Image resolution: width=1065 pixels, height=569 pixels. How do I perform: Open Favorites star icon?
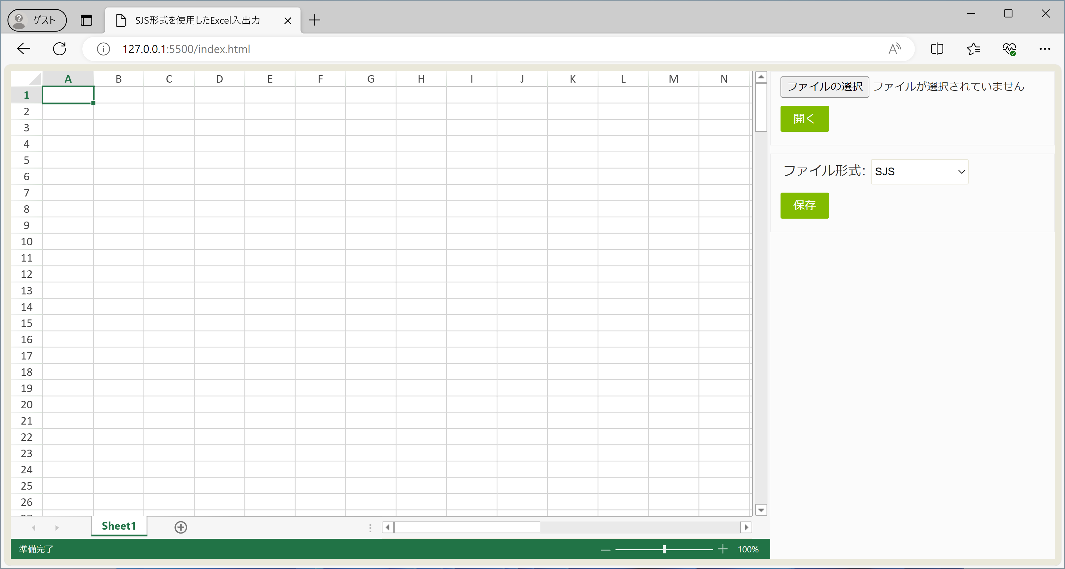pos(973,49)
